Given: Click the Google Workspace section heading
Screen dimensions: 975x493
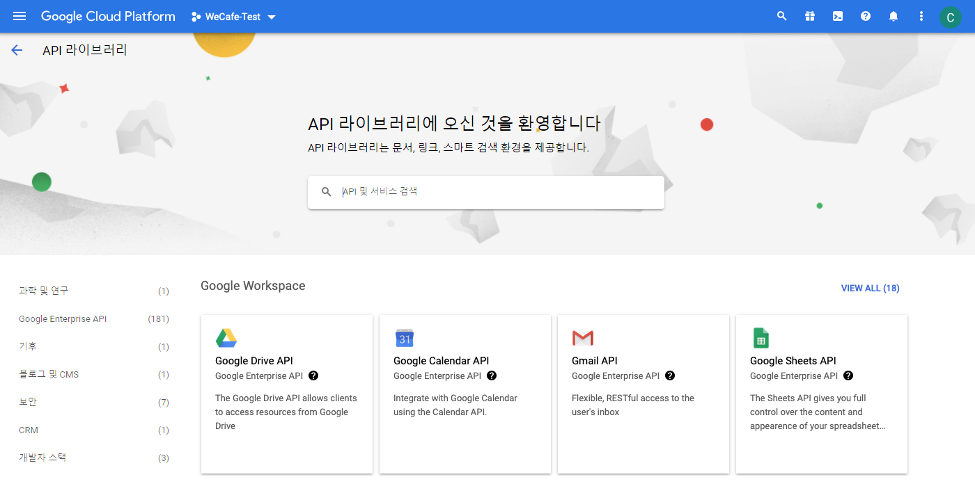Looking at the screenshot, I should [253, 286].
